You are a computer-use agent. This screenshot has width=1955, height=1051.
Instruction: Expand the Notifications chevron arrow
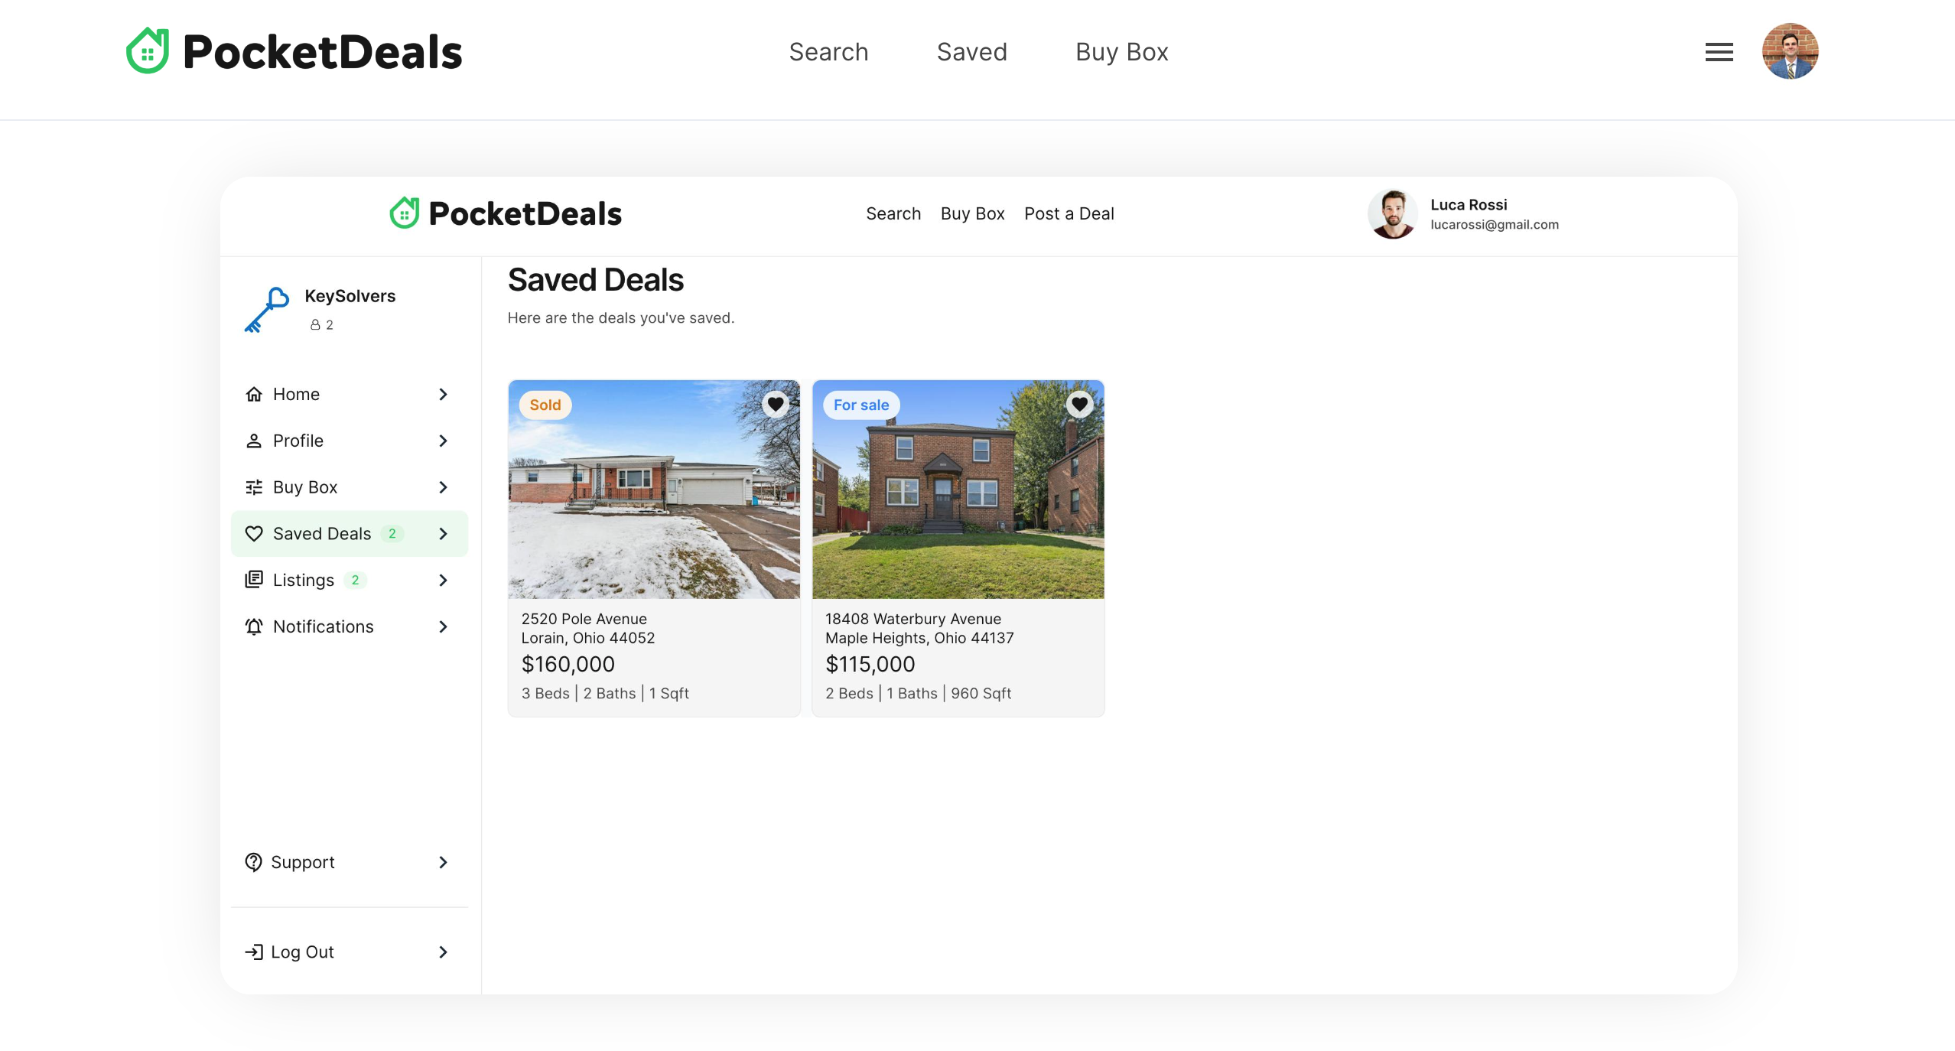click(443, 626)
